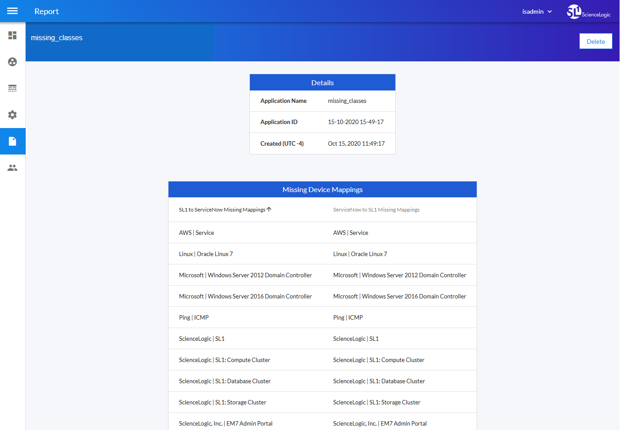Select Linux | Oracle Linux 7 in SL1 column
The image size is (620, 430).
[x=206, y=254]
